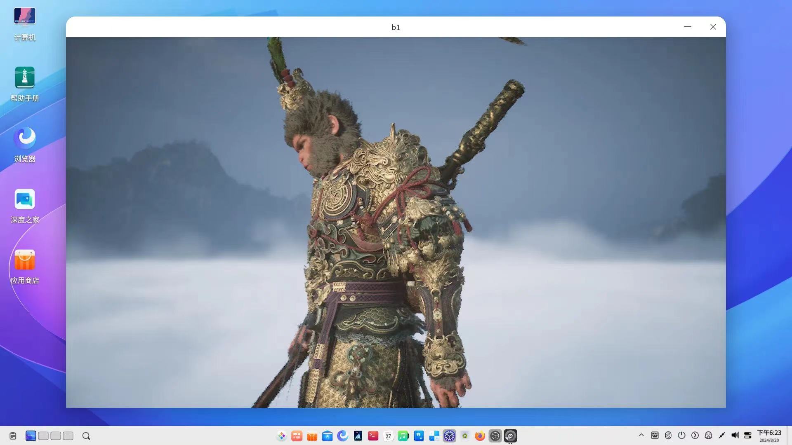Open the recycle bin dock icon
The height and width of the screenshot is (445, 792).
465,436
